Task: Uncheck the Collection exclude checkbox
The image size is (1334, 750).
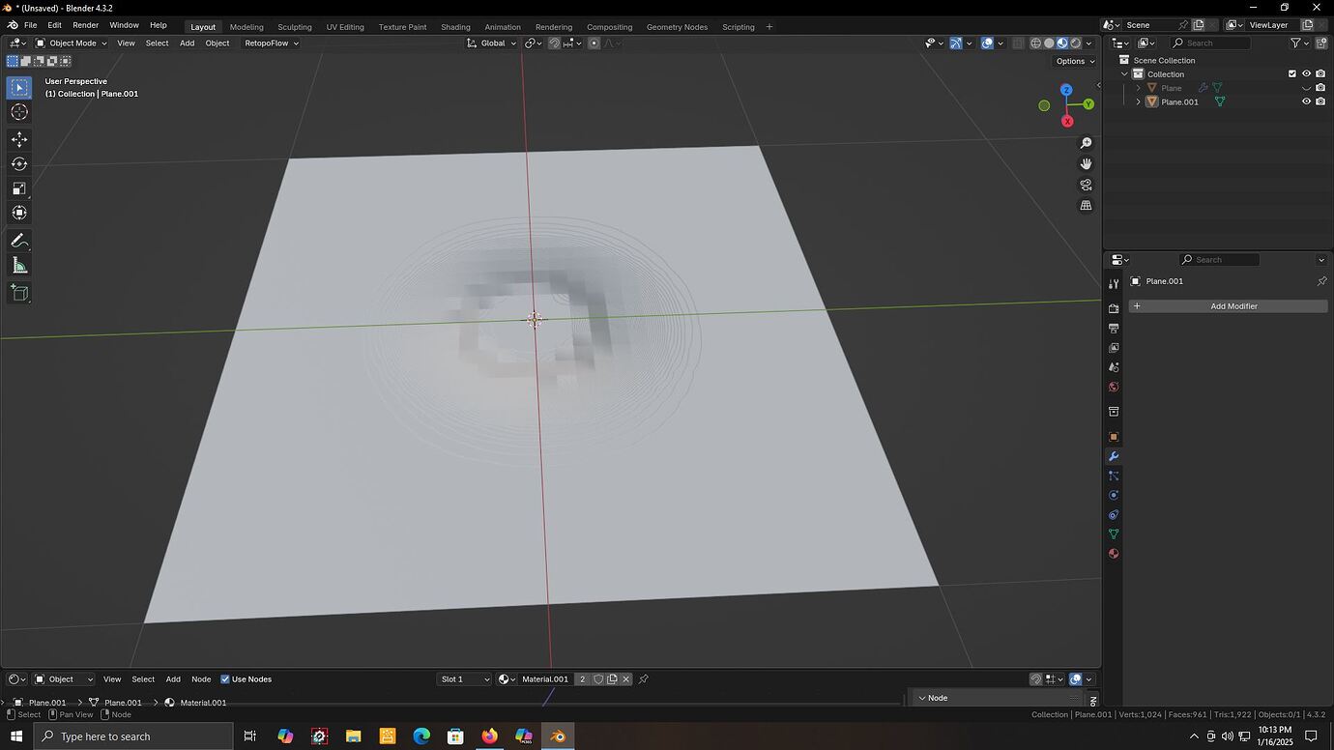Action: (1292, 73)
